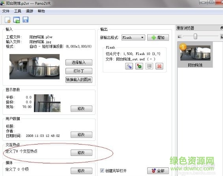Toggle the 创建完毕打开 checkbox
This screenshot has height=176, width=223.
[x=102, y=170]
